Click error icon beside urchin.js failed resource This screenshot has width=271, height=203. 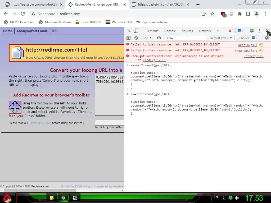pyautogui.click(x=128, y=44)
